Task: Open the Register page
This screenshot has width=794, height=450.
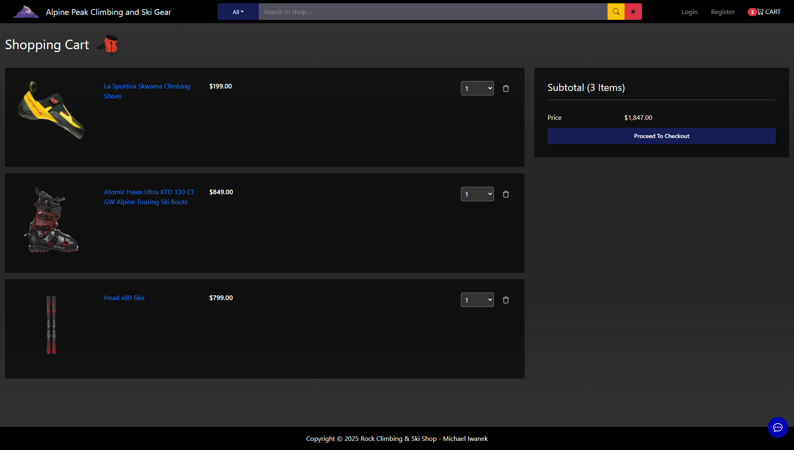Action: point(722,12)
